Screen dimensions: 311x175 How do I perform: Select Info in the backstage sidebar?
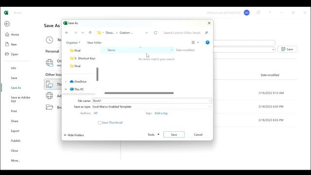(x=14, y=68)
